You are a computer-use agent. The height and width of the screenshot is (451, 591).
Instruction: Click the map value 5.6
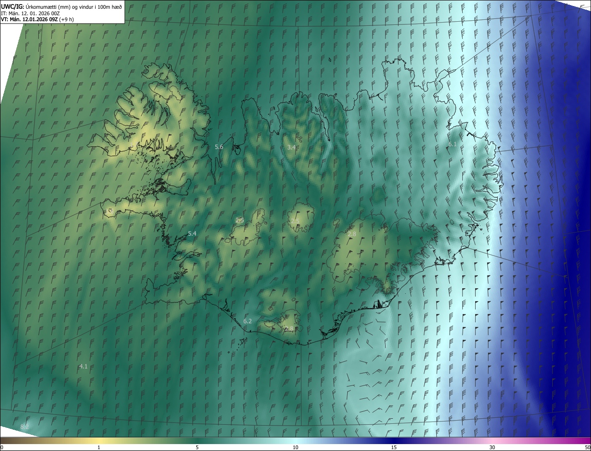[x=219, y=147]
